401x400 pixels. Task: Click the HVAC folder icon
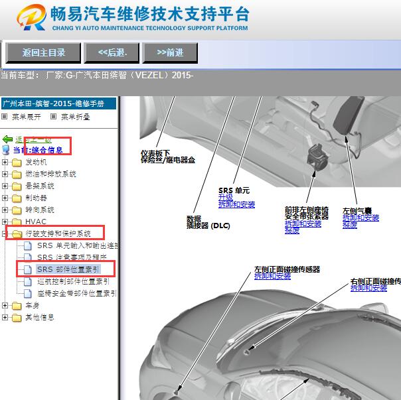point(17,222)
